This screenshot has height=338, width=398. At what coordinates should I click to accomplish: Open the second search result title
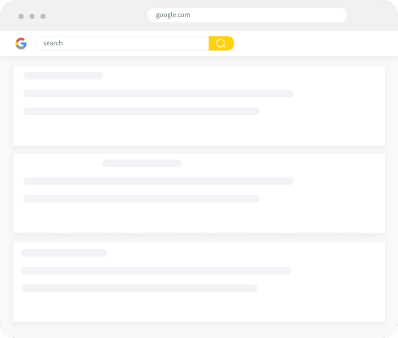coord(142,163)
